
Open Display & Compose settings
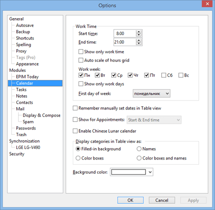pyautogui.click(x=41, y=115)
